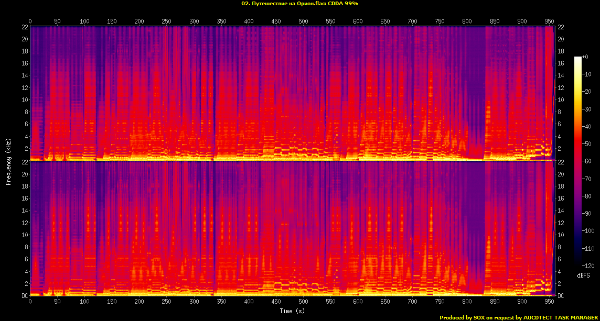Click the 'Time (s)' axis label

[x=292, y=311]
